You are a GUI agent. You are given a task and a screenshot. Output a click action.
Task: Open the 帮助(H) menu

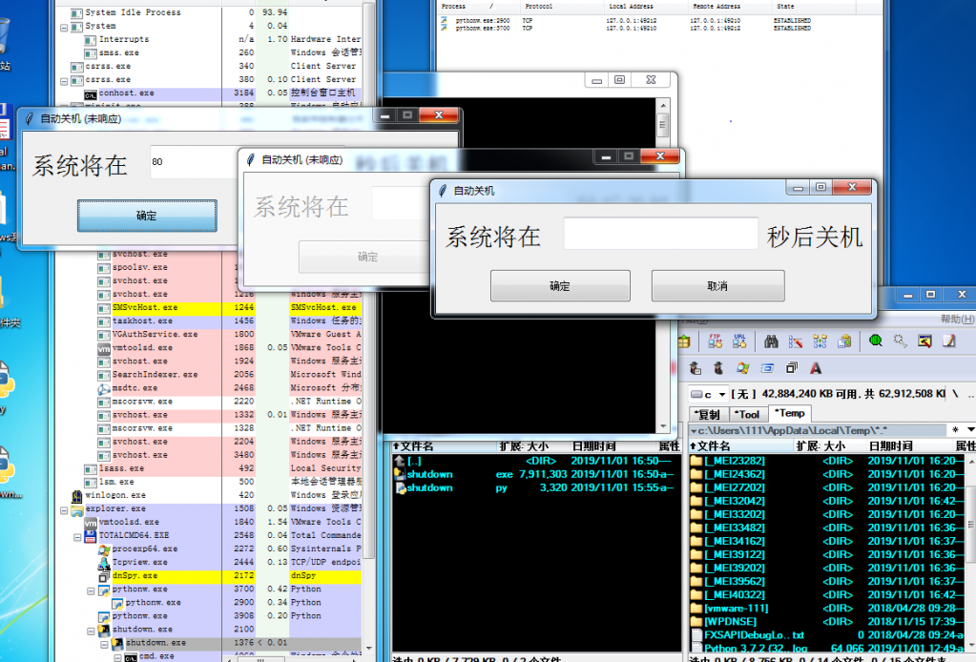click(957, 320)
